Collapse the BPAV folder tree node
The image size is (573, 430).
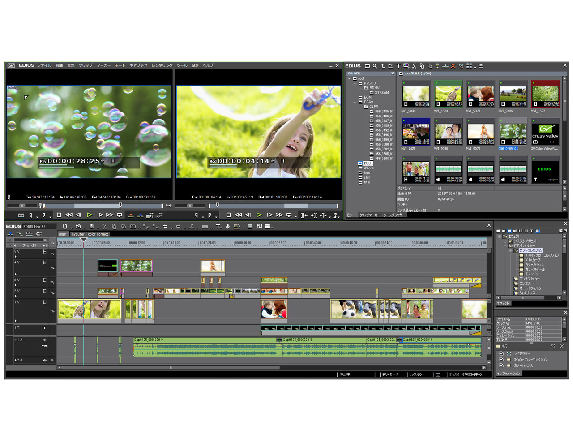click(355, 102)
